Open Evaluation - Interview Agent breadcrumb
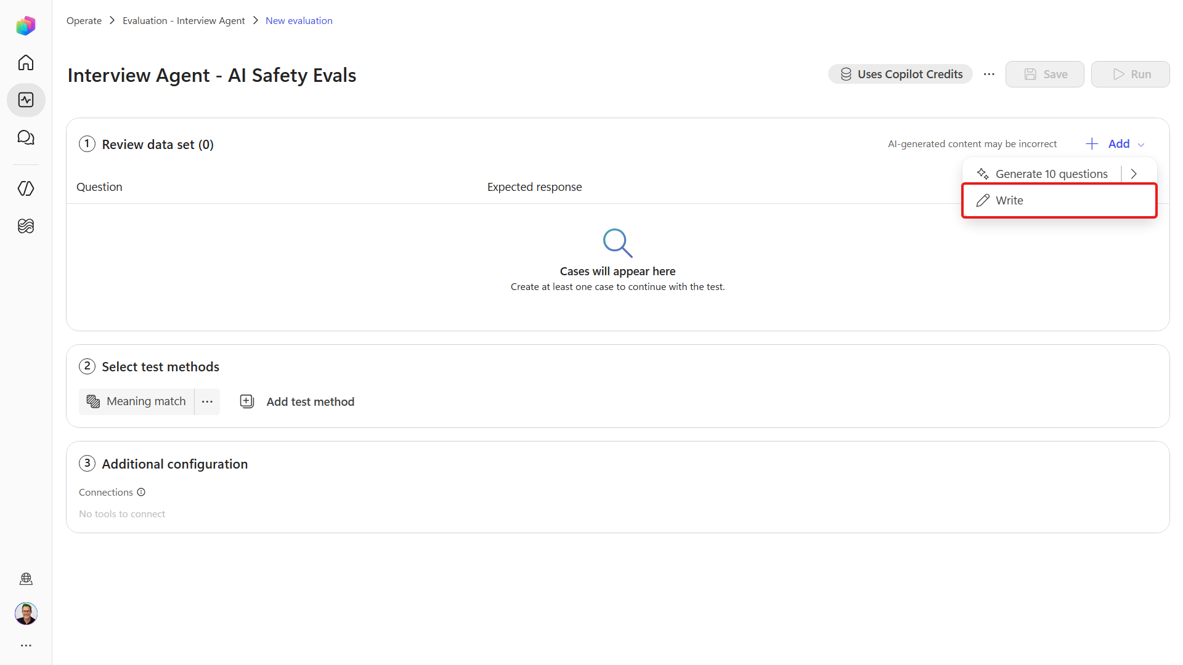The image size is (1183, 665). [184, 20]
